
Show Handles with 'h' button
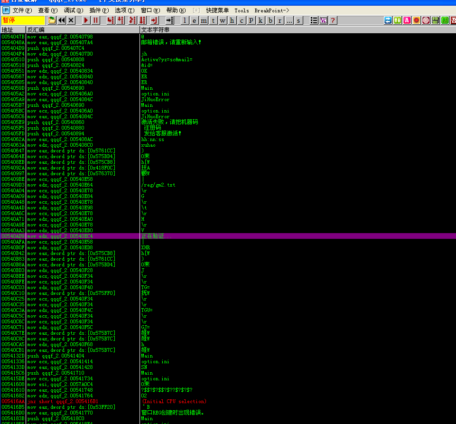232,20
